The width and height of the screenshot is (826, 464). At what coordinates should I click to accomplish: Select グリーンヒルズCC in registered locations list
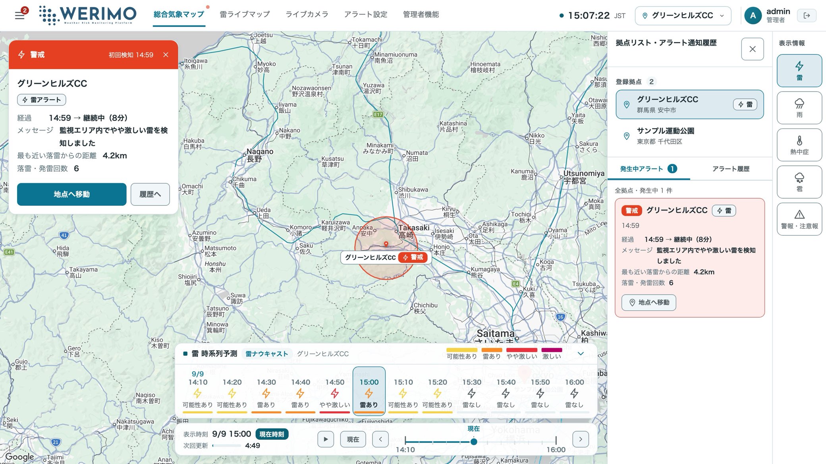pos(689,104)
